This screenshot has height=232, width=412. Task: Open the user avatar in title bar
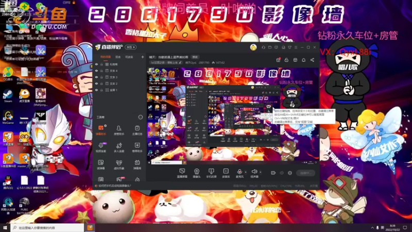click(x=253, y=47)
